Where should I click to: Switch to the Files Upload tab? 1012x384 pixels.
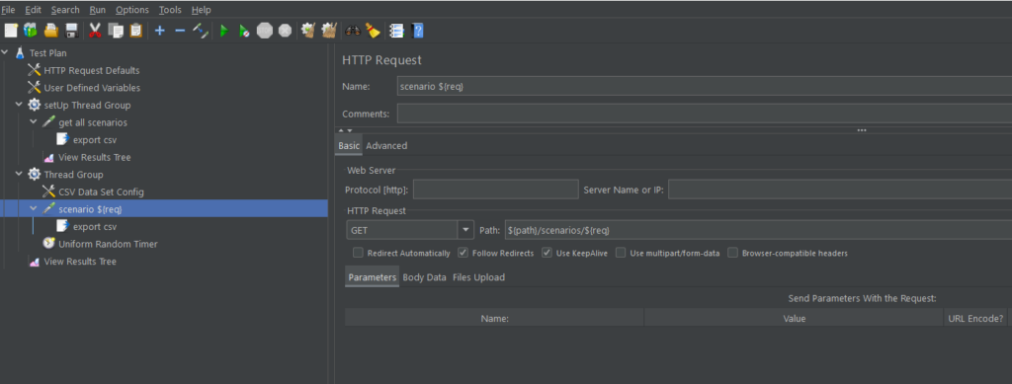click(x=479, y=277)
